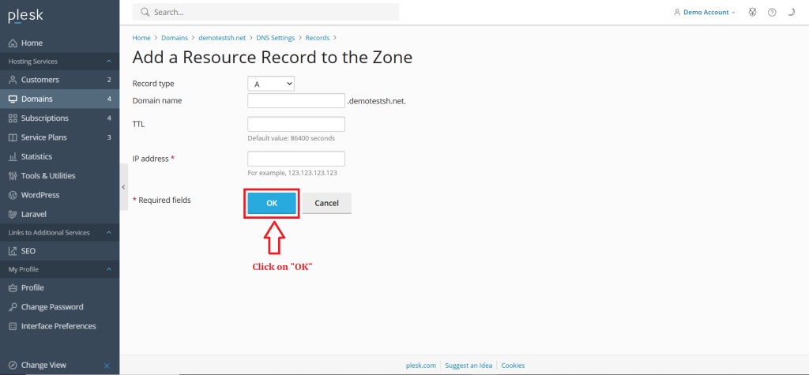The width and height of the screenshot is (809, 375).
Task: Click the Home house icon in sidebar
Action: [13, 43]
